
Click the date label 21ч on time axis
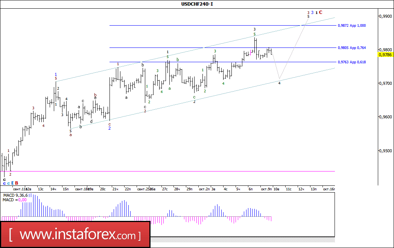tap(115, 189)
